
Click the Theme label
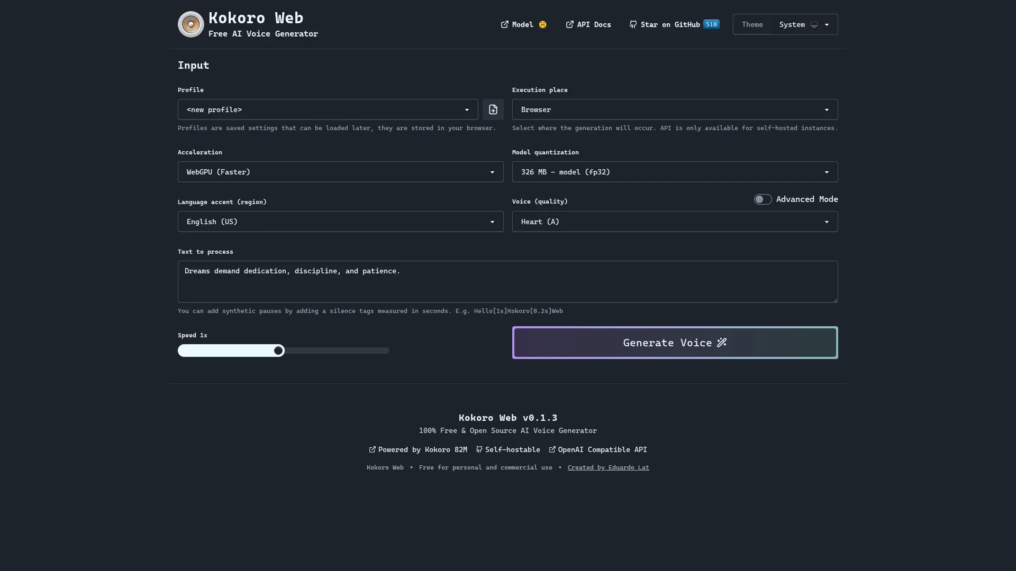(x=752, y=24)
